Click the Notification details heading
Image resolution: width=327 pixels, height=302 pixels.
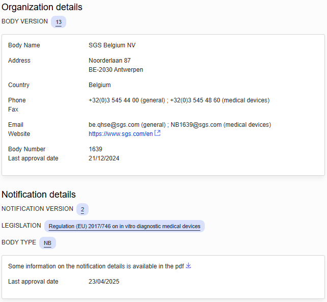[39, 195]
